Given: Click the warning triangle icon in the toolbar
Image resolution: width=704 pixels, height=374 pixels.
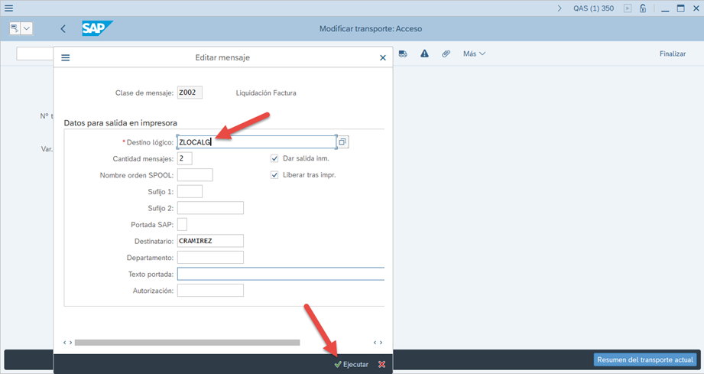Looking at the screenshot, I should coord(424,54).
